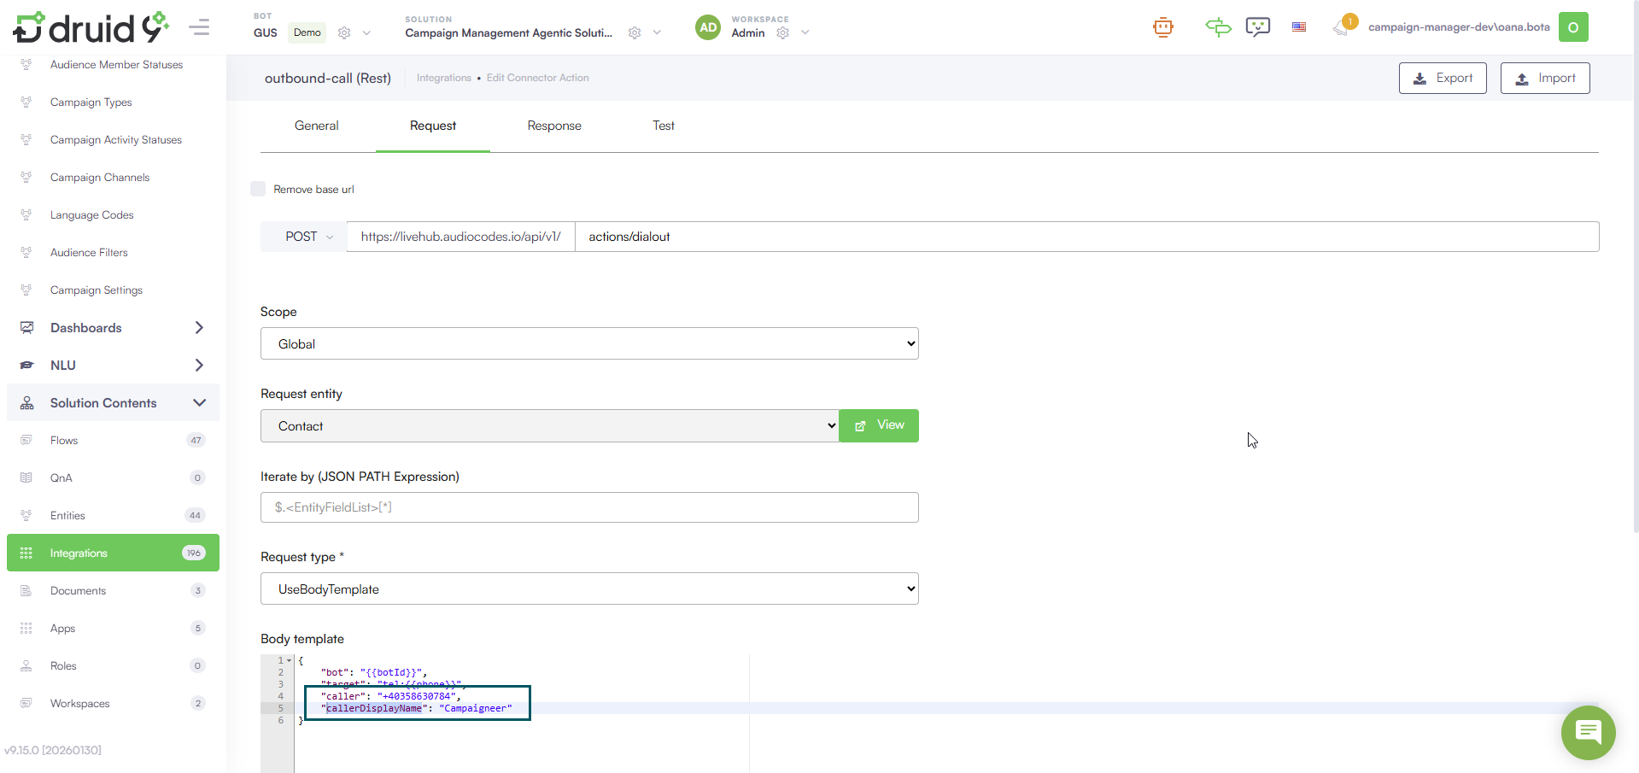Click the green View button

(x=879, y=425)
